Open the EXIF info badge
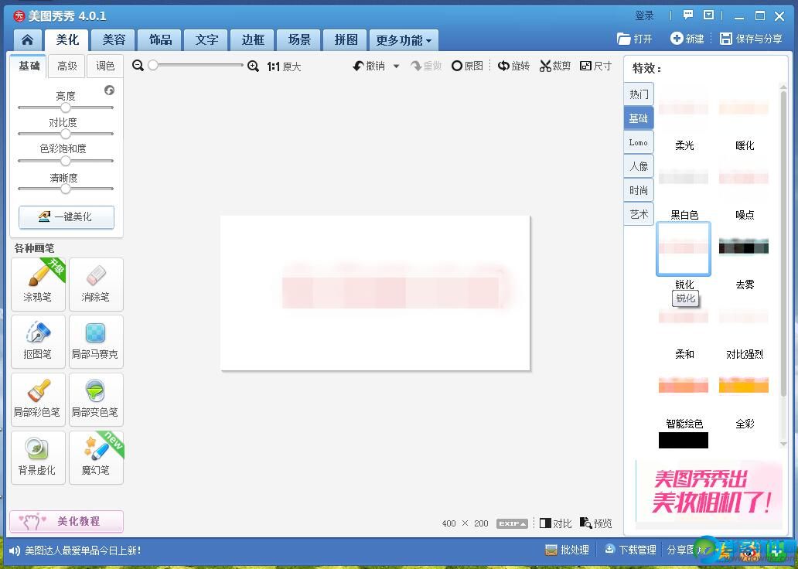The height and width of the screenshot is (569, 798). click(512, 523)
